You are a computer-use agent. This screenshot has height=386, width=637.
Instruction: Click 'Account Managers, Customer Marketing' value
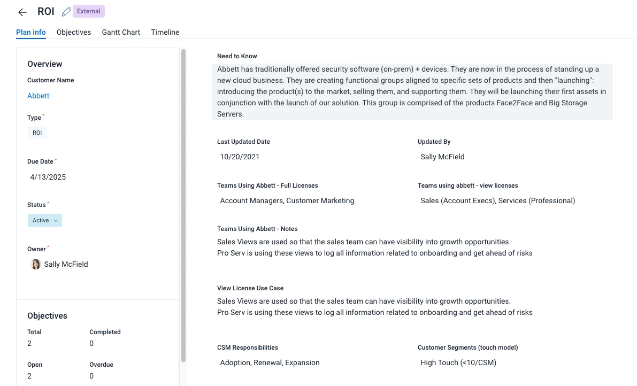(287, 200)
